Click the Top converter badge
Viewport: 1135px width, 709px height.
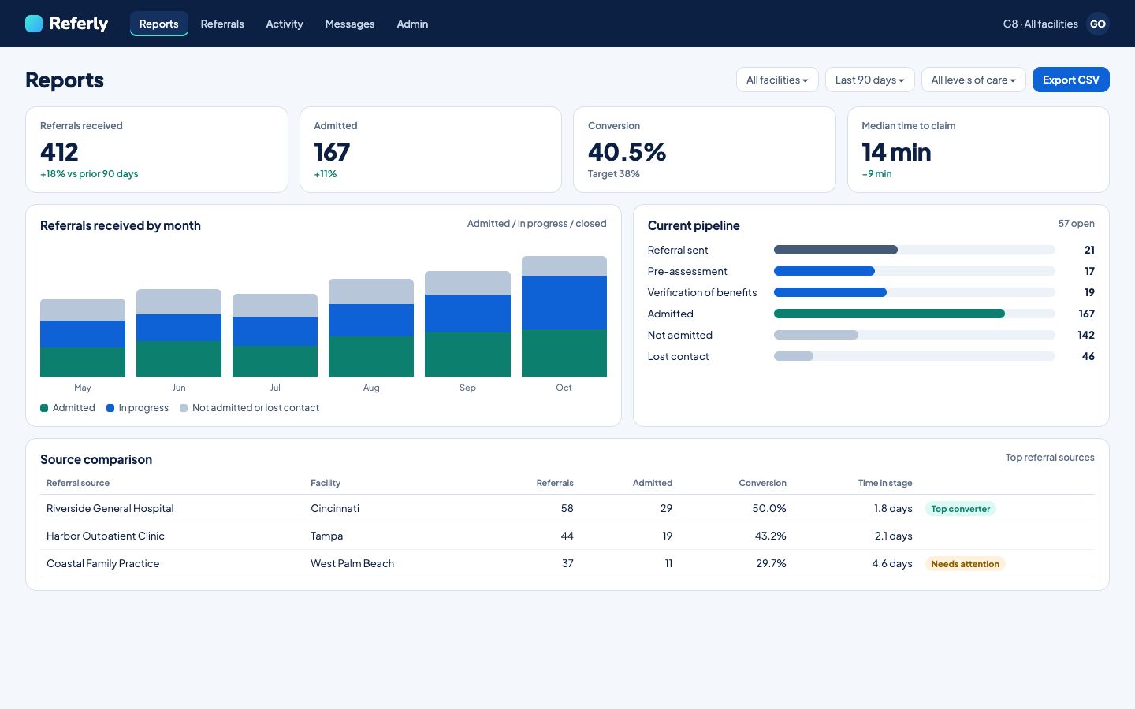coord(960,509)
